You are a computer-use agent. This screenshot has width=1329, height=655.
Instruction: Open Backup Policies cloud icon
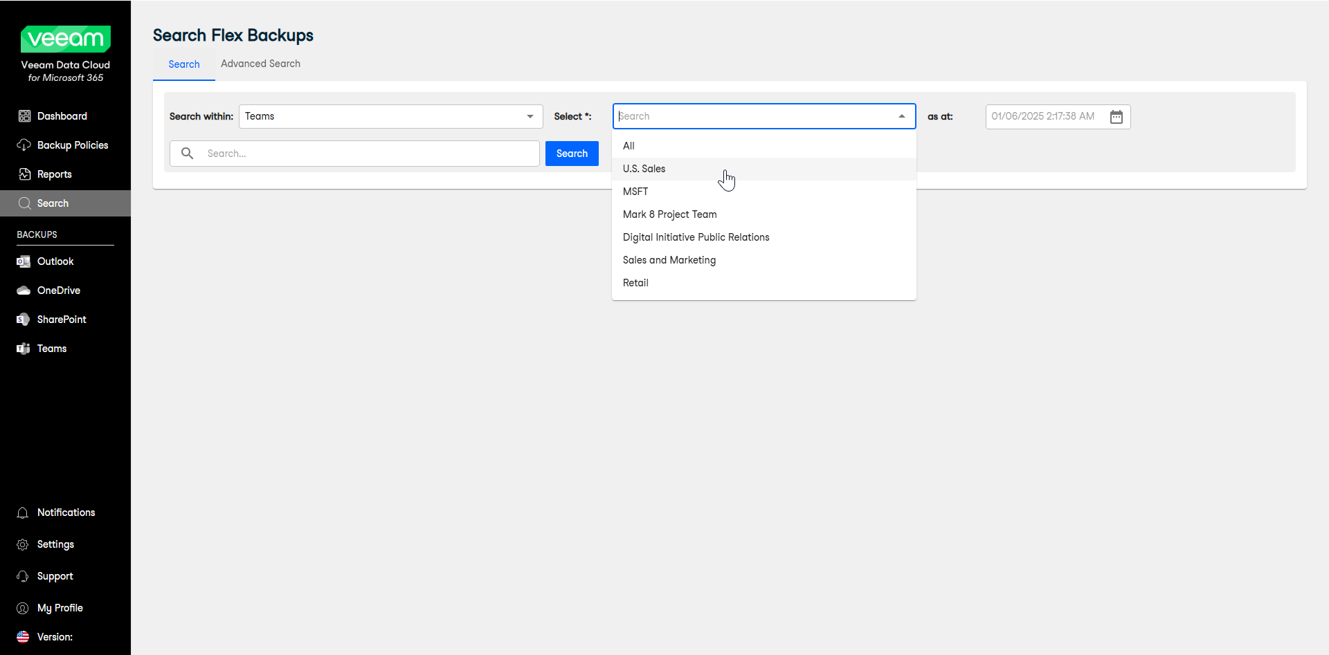[x=24, y=145]
